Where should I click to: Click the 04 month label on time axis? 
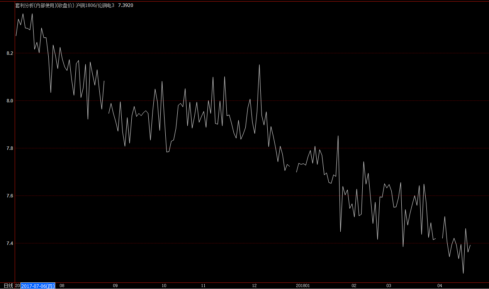click(440, 286)
